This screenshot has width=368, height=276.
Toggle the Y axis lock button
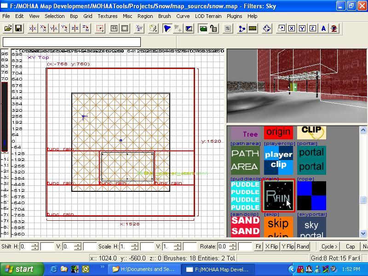(302, 29)
